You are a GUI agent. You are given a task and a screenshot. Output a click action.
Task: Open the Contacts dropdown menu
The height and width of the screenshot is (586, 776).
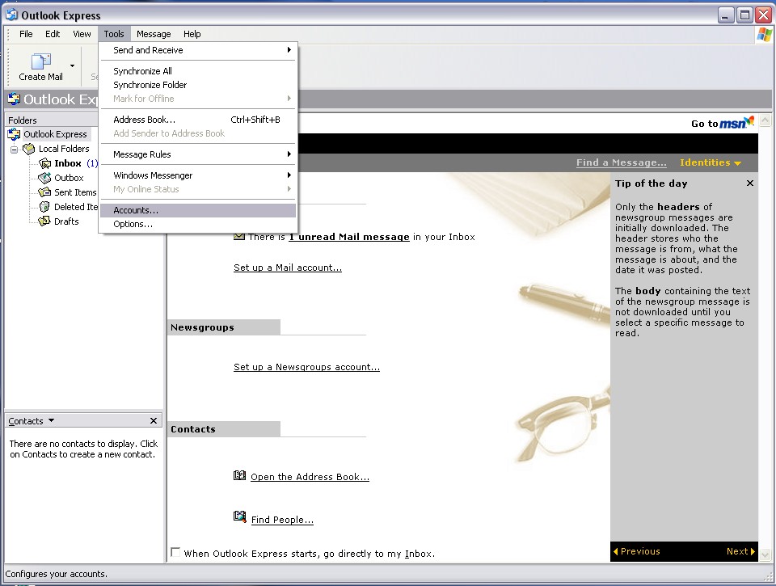tap(32, 420)
